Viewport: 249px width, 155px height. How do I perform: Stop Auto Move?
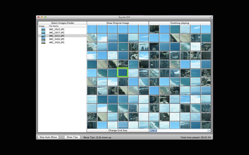coord(48,137)
